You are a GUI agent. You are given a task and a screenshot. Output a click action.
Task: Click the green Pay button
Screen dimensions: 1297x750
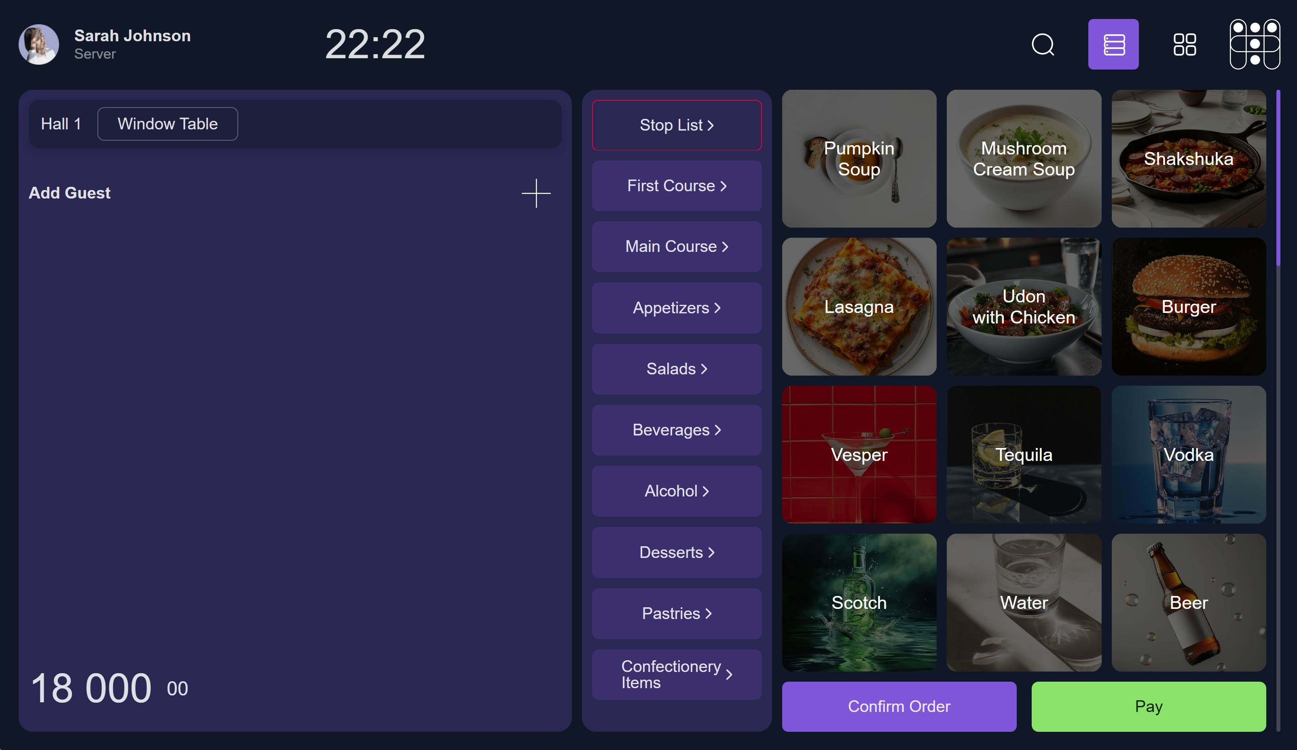point(1148,706)
